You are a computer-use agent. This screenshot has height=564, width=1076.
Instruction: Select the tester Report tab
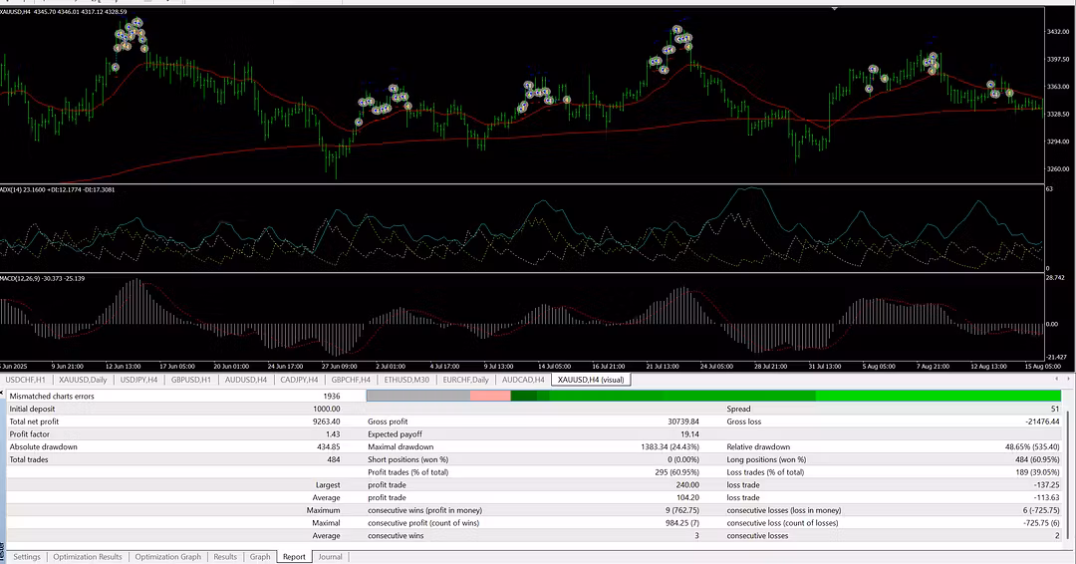coord(294,556)
